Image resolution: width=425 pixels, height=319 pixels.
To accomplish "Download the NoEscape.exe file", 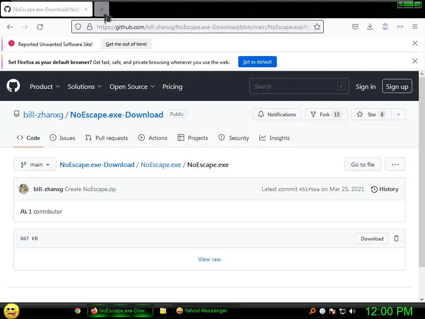I will click(372, 239).
